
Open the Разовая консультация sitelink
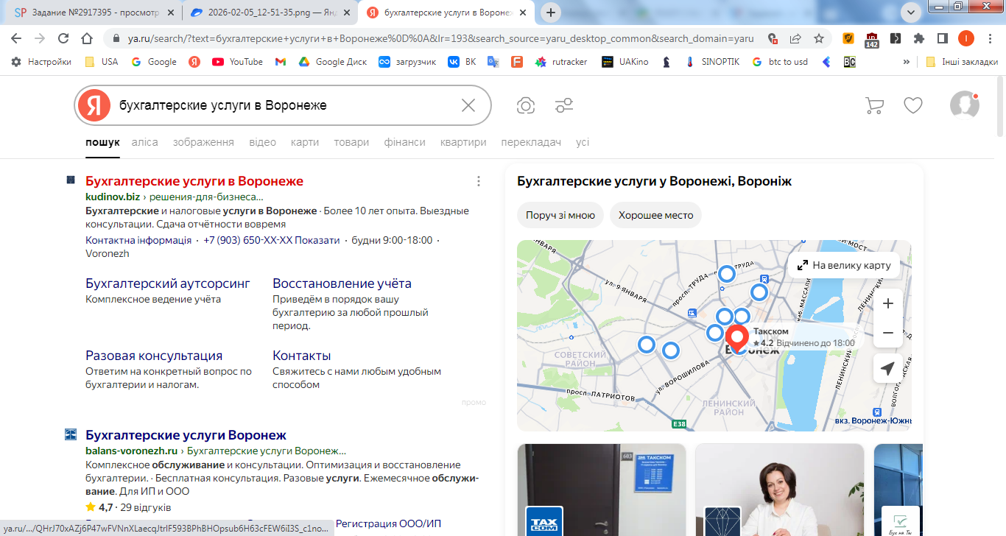[154, 356]
